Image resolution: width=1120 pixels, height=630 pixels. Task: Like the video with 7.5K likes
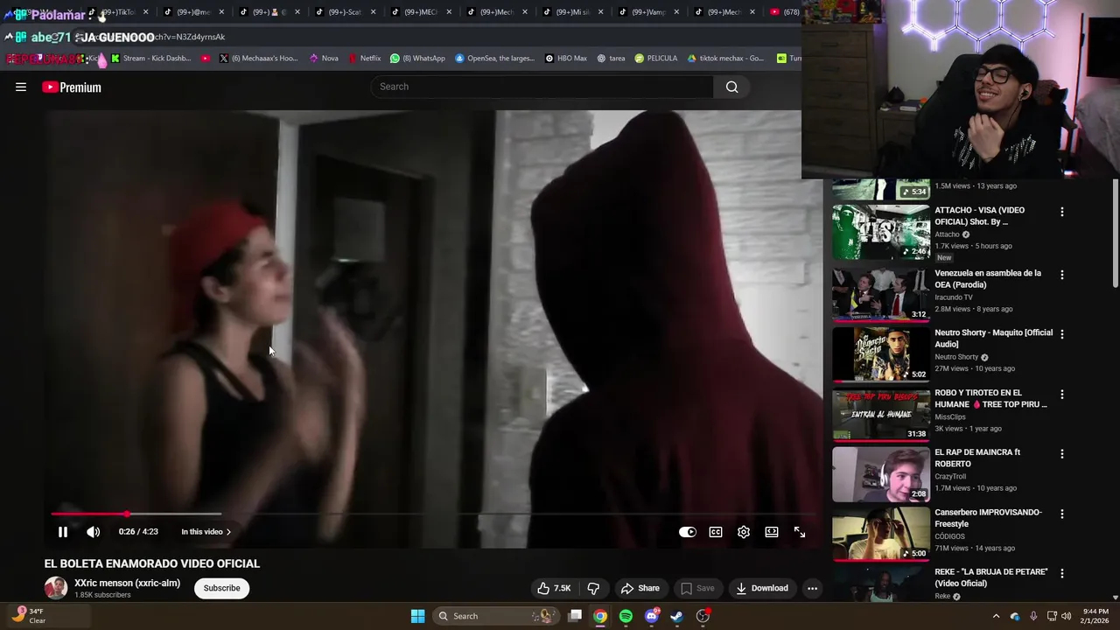(x=554, y=588)
